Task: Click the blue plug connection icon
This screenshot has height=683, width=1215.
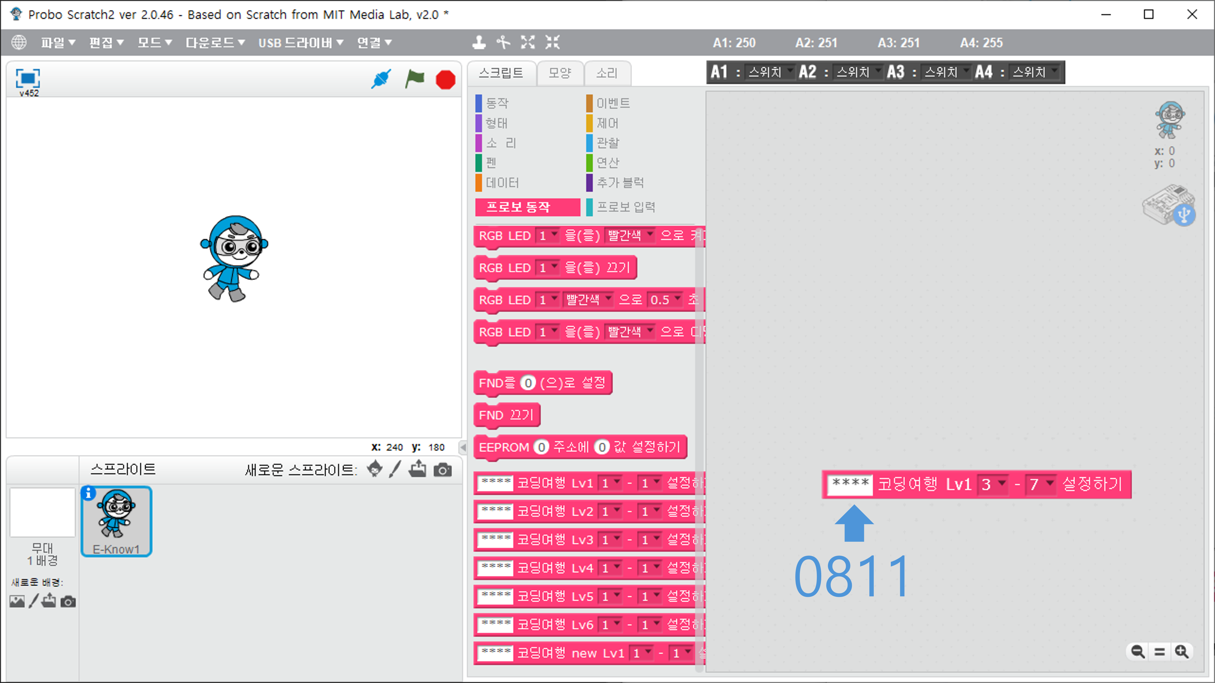Action: [381, 79]
